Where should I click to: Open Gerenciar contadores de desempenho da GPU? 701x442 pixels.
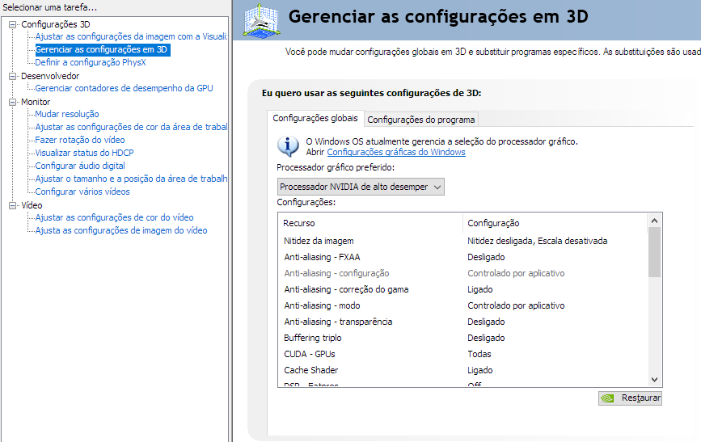pyautogui.click(x=124, y=89)
